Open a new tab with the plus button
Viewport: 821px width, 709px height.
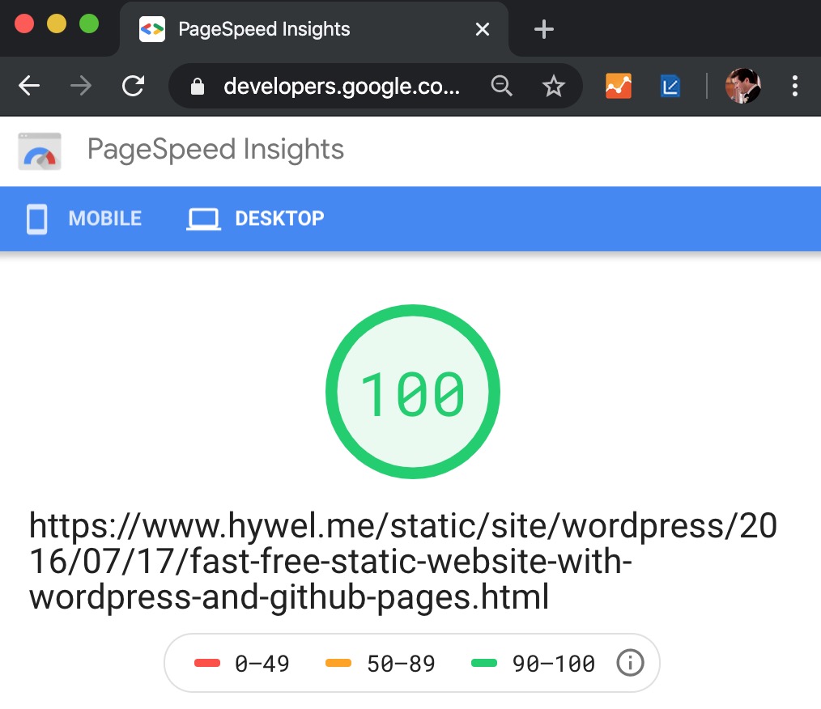click(x=544, y=29)
